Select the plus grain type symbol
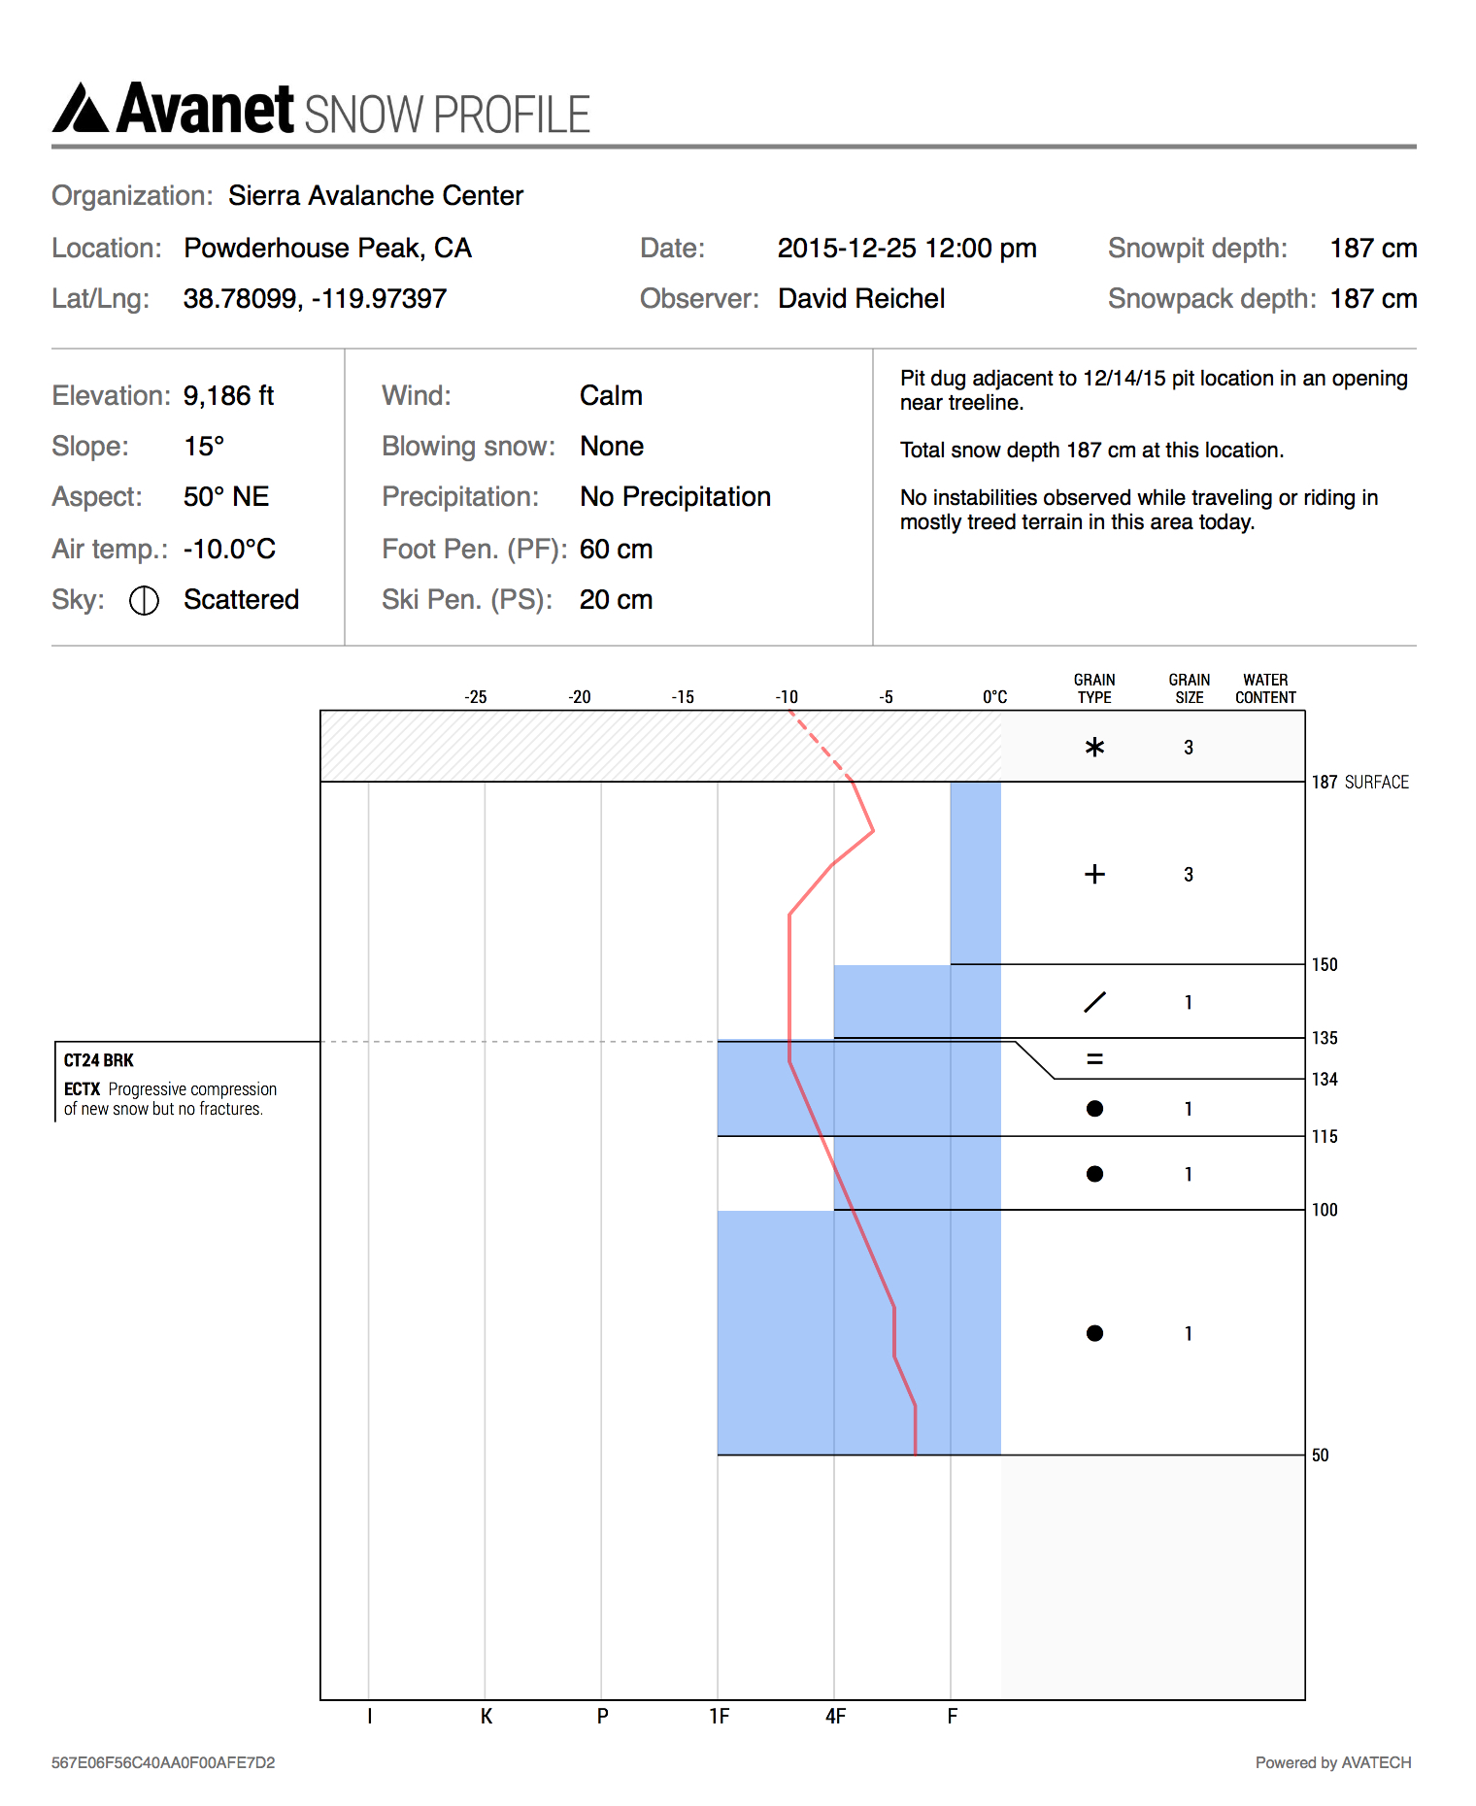This screenshot has height=1806, width=1476. (1094, 875)
